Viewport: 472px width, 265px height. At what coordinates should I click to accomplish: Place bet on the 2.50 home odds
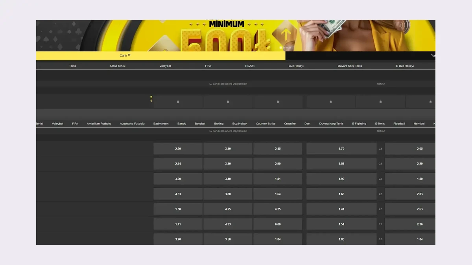tap(178, 149)
